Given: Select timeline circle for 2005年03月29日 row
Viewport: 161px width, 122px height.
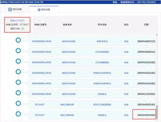Looking at the screenshot, I should 18,61.
